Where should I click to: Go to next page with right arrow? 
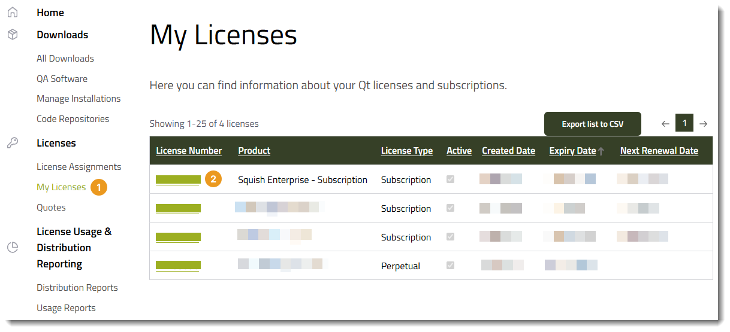(704, 124)
